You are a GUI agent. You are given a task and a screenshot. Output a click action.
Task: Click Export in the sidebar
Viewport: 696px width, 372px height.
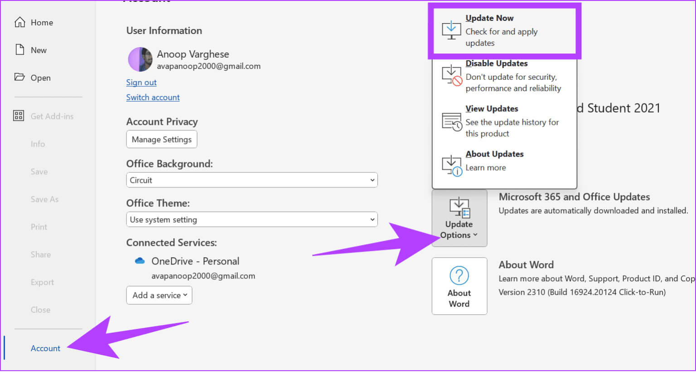(x=42, y=283)
